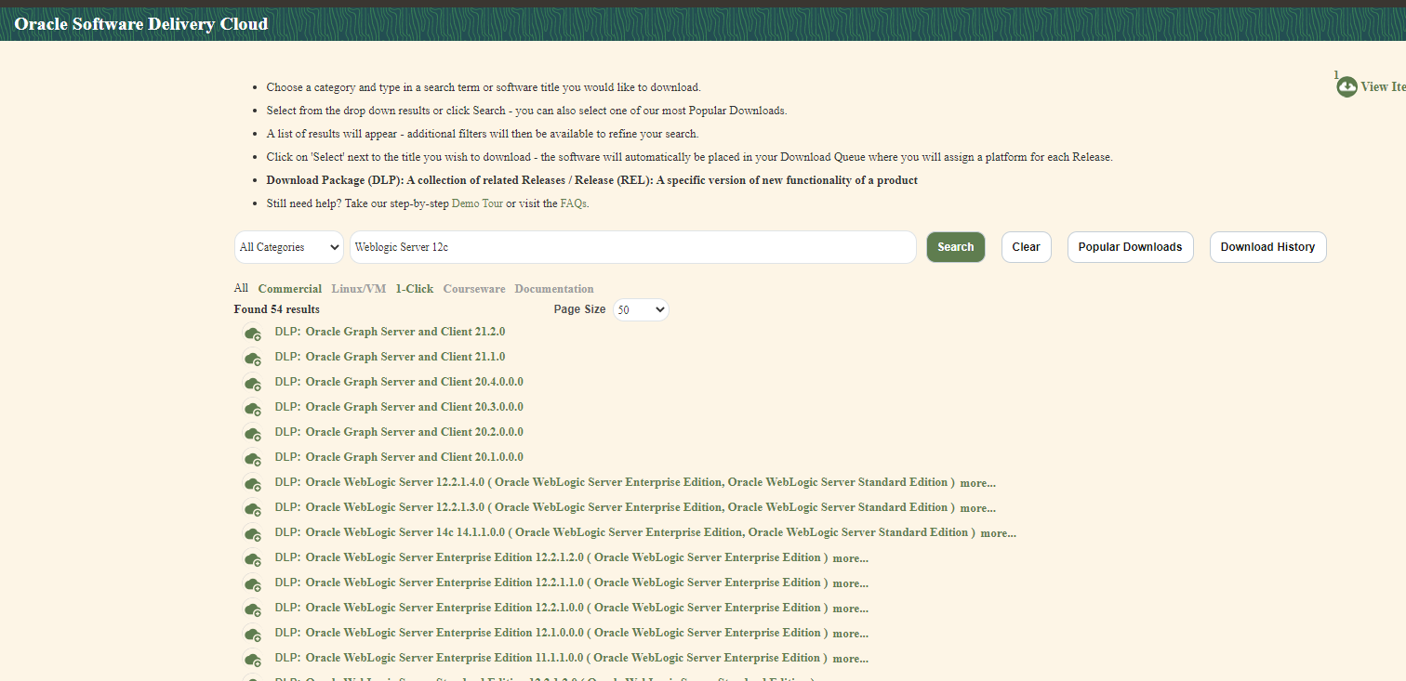Switch to 1-Click filter tab
Image resolution: width=1406 pixels, height=681 pixels.
click(415, 289)
